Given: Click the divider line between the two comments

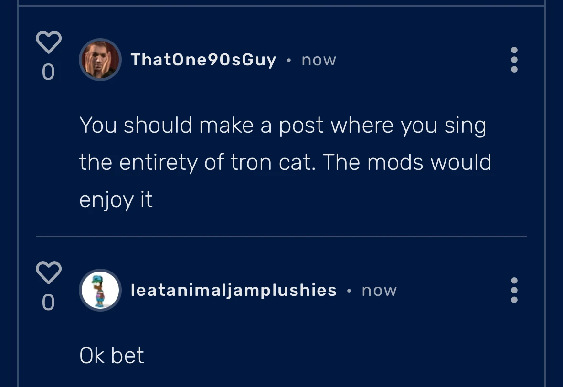Looking at the screenshot, I should click(281, 236).
